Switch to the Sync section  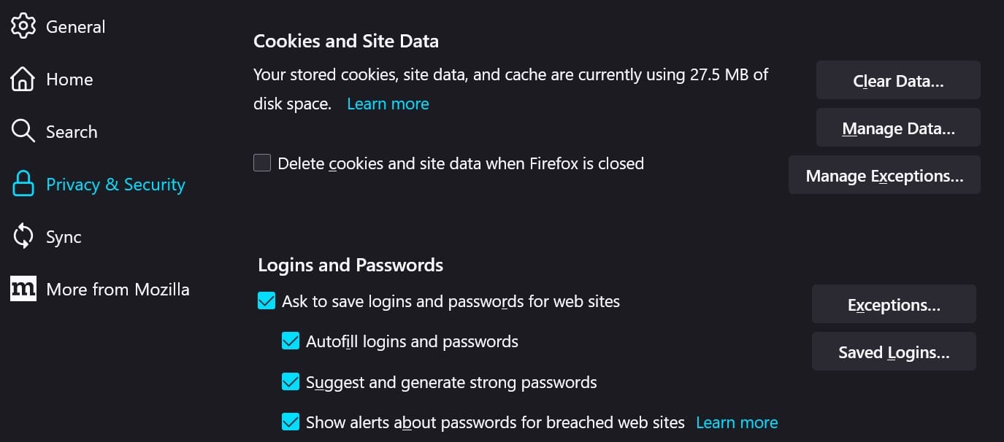[64, 236]
